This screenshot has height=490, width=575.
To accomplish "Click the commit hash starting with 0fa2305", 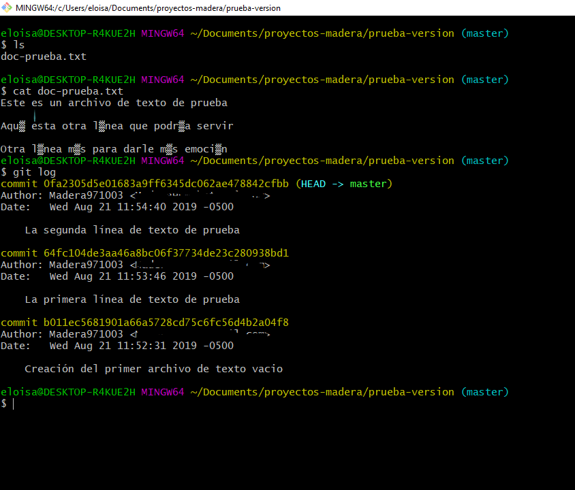I will (x=166, y=184).
